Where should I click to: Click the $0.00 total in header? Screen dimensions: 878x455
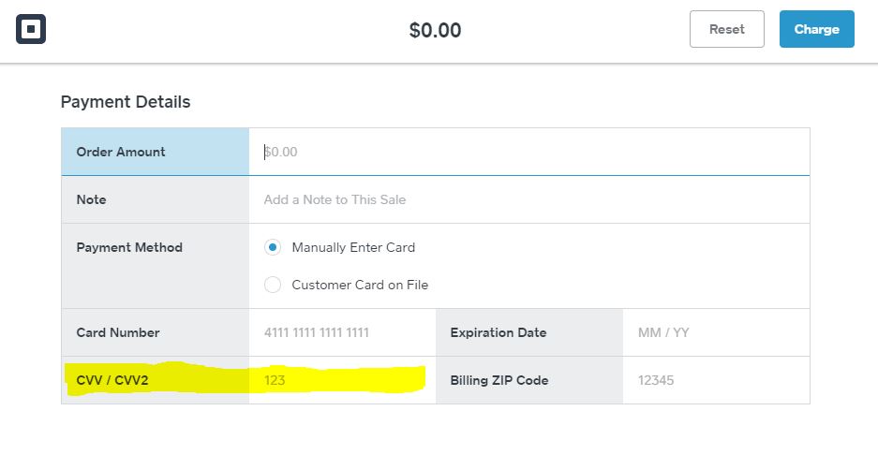tap(435, 30)
